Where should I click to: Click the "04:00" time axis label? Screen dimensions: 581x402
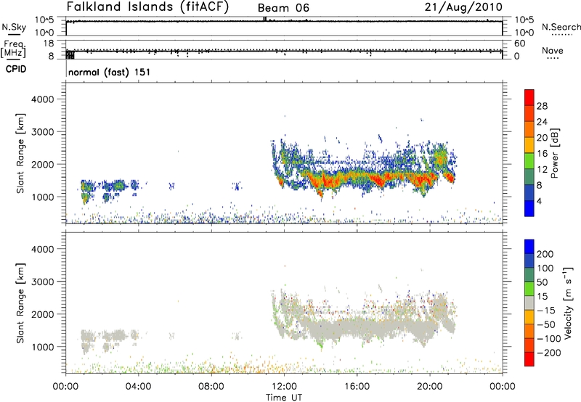click(x=138, y=387)
